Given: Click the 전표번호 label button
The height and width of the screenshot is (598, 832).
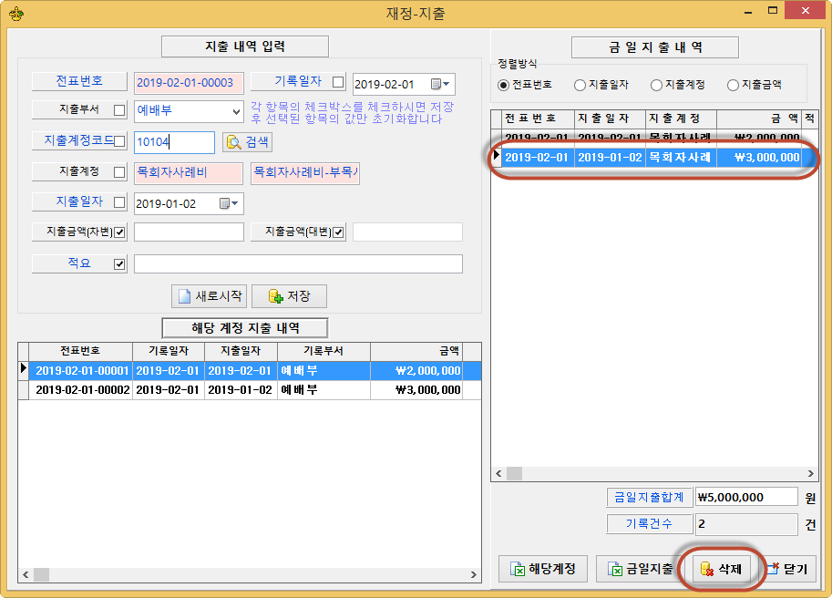Looking at the screenshot, I should pyautogui.click(x=79, y=81).
